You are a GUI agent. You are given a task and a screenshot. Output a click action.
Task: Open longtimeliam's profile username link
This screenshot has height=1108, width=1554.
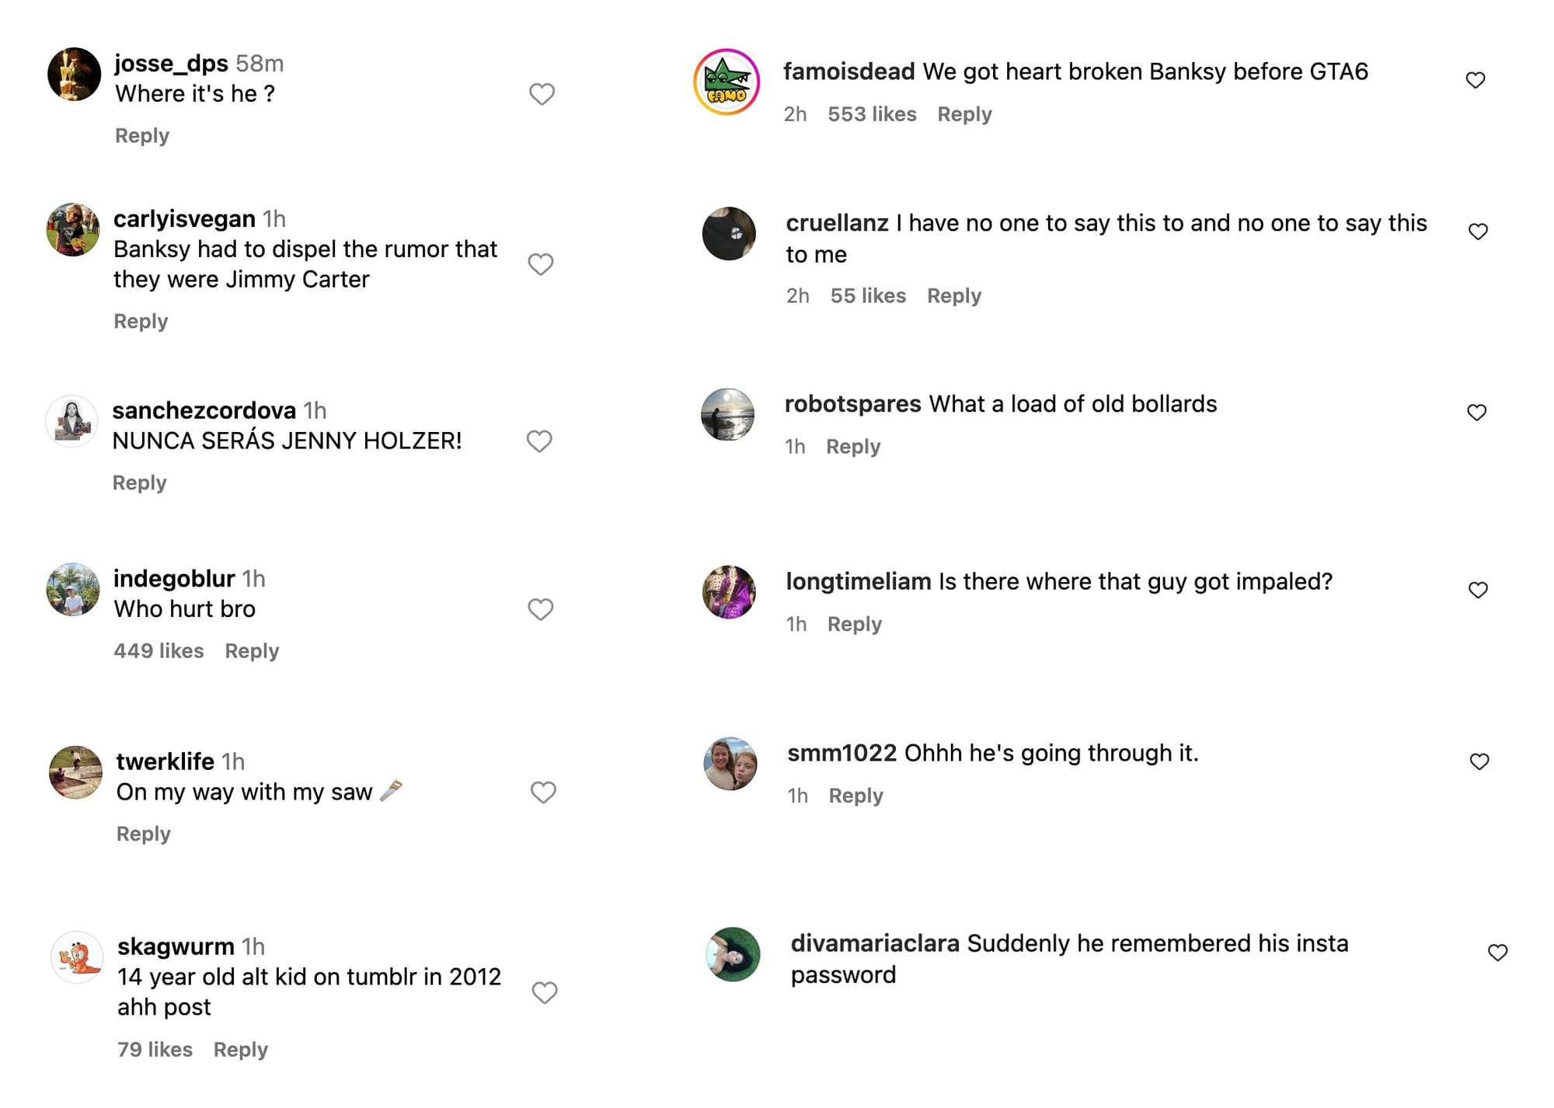point(859,582)
